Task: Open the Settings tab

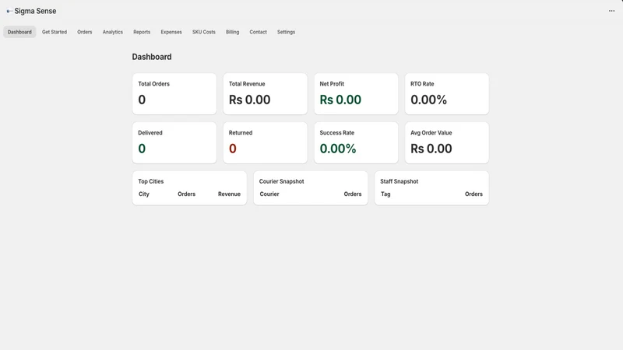Action: click(x=286, y=32)
